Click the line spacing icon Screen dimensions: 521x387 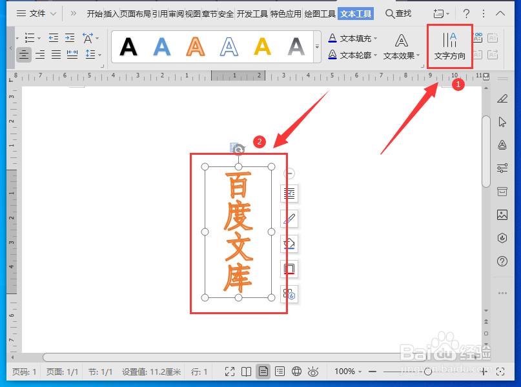point(90,54)
